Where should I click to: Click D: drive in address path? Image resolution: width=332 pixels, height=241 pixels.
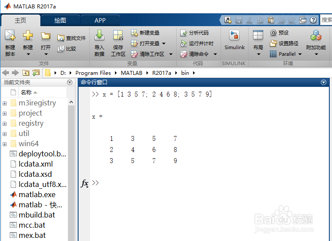coord(63,73)
